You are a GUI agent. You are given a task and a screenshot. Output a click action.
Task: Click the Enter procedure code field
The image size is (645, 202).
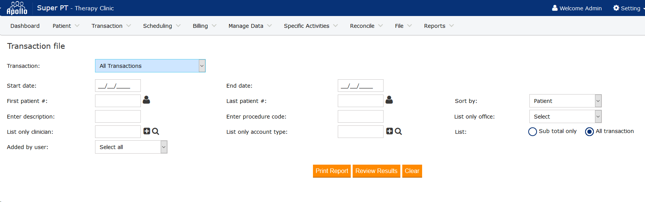(x=360, y=117)
